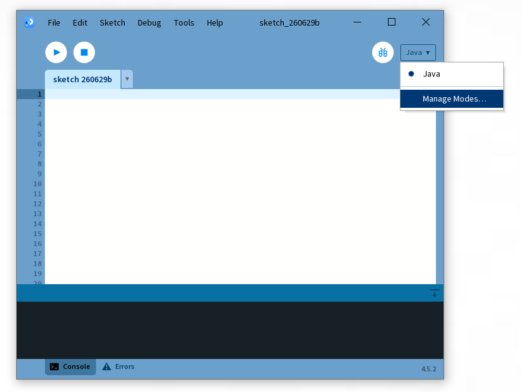Click the Processing logo icon
This screenshot has height=392, width=522.
point(29,22)
